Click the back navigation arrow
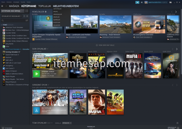 (2, 6)
